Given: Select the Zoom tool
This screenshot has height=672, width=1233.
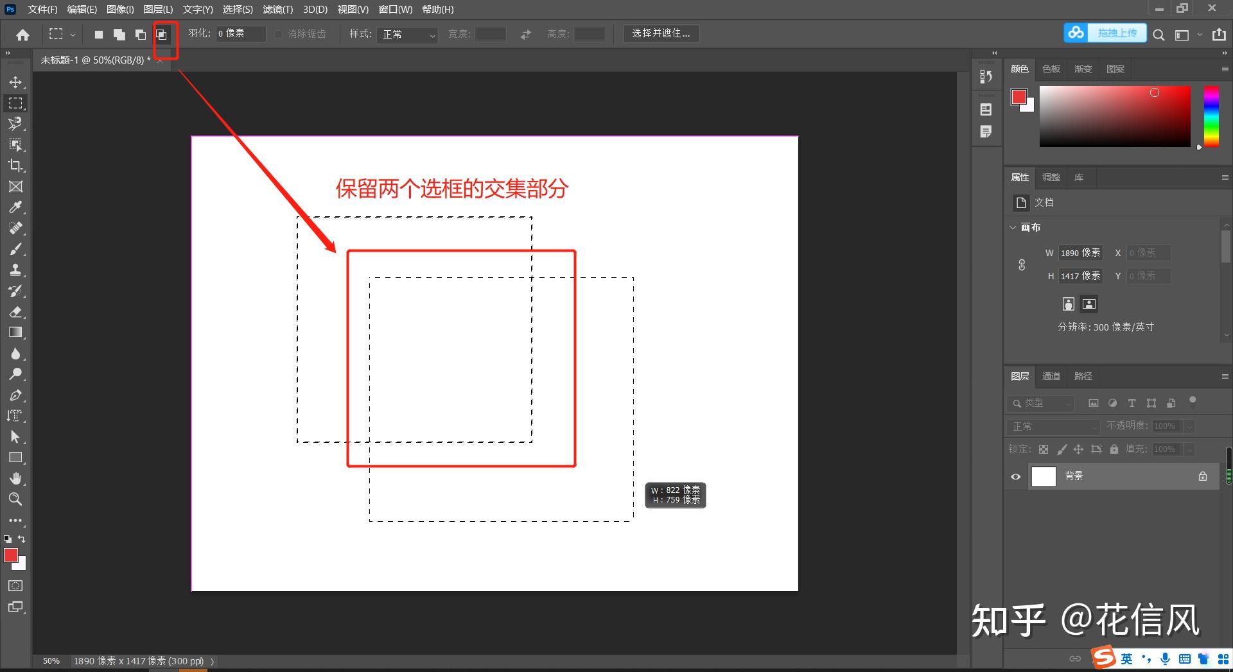Looking at the screenshot, I should pyautogui.click(x=16, y=499).
